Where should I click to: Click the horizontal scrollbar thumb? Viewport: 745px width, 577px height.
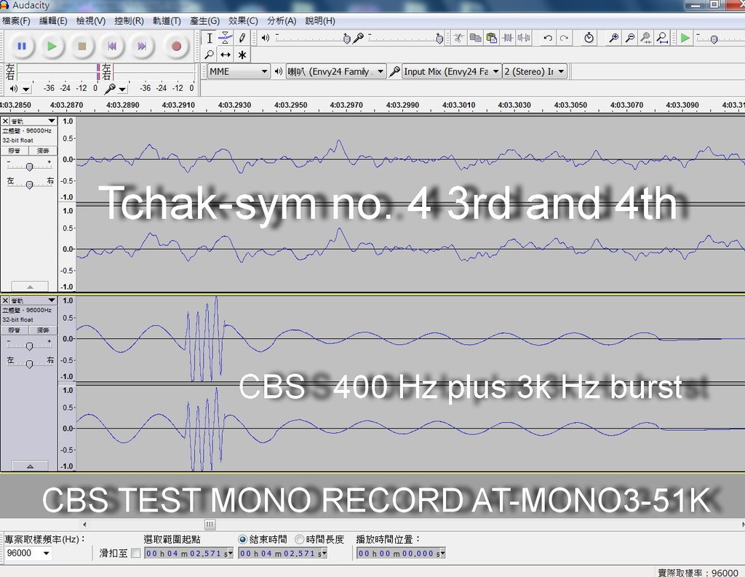click(x=210, y=524)
